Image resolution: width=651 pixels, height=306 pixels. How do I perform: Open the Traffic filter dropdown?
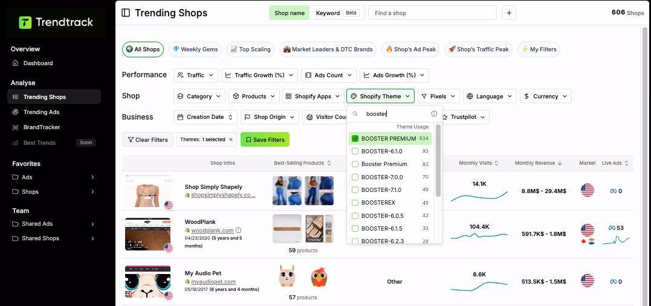[196, 75]
